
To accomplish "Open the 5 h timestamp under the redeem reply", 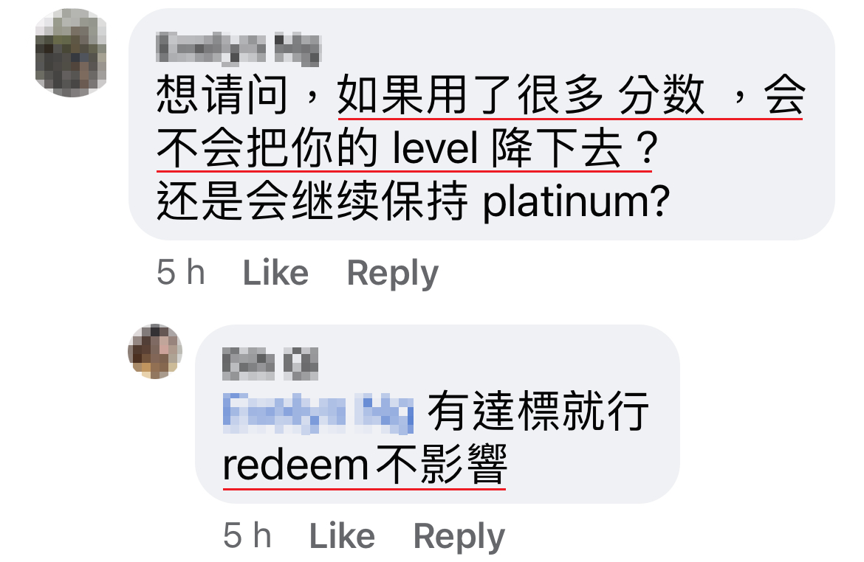I will [247, 535].
